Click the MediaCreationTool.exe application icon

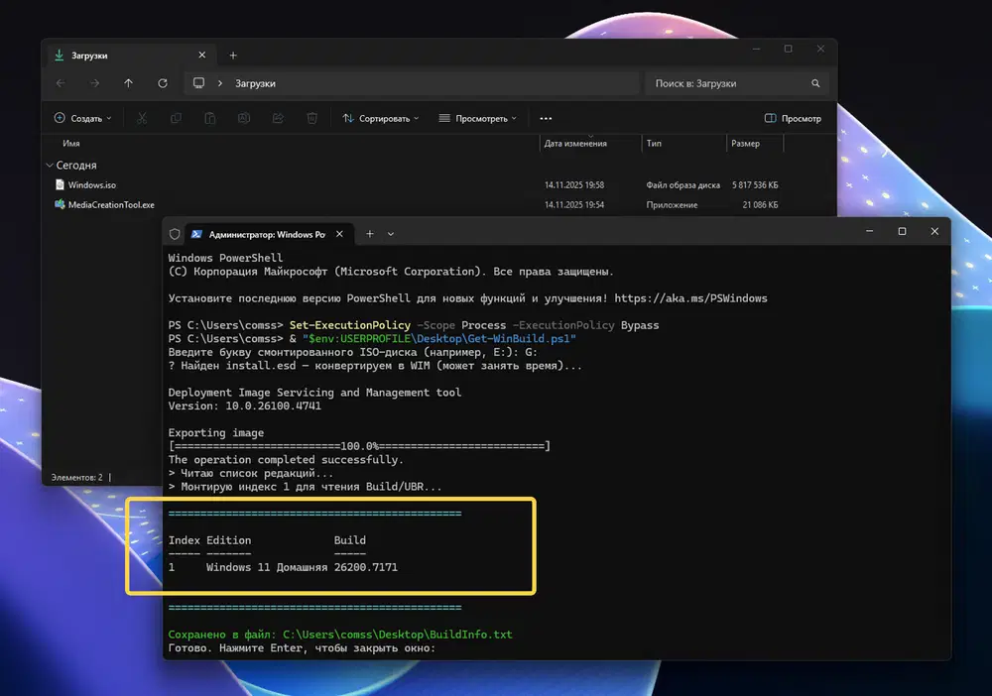(60, 204)
